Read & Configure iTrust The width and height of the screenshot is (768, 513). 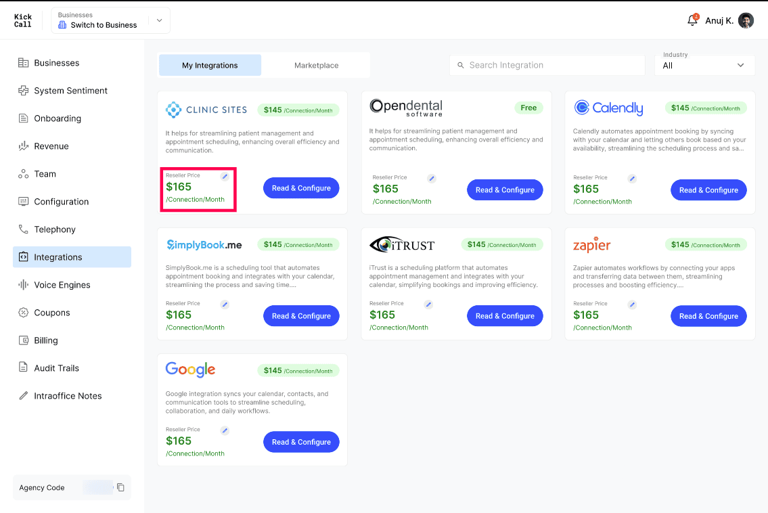(505, 316)
